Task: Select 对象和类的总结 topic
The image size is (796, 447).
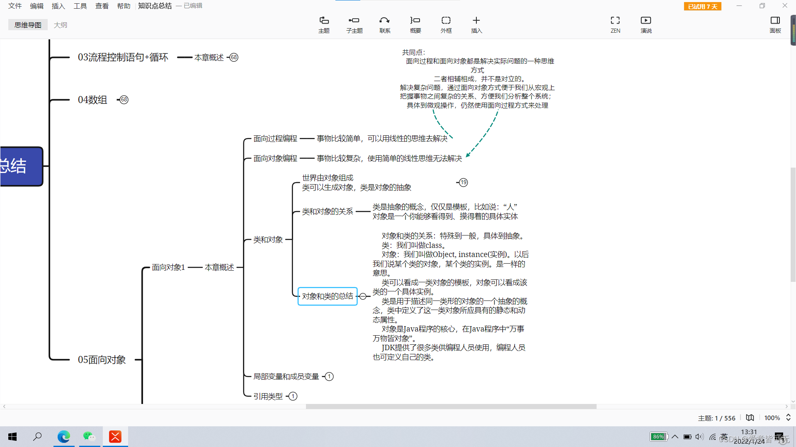Action: coord(328,296)
